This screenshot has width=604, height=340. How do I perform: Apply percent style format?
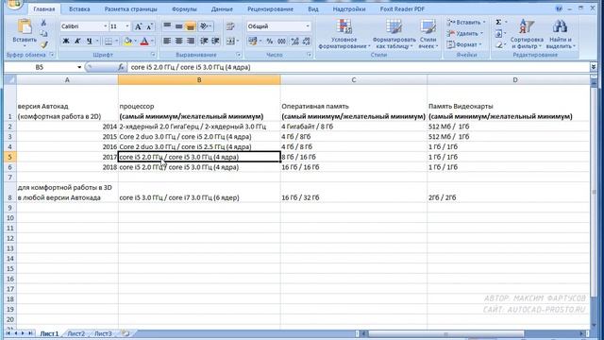pyautogui.click(x=270, y=41)
